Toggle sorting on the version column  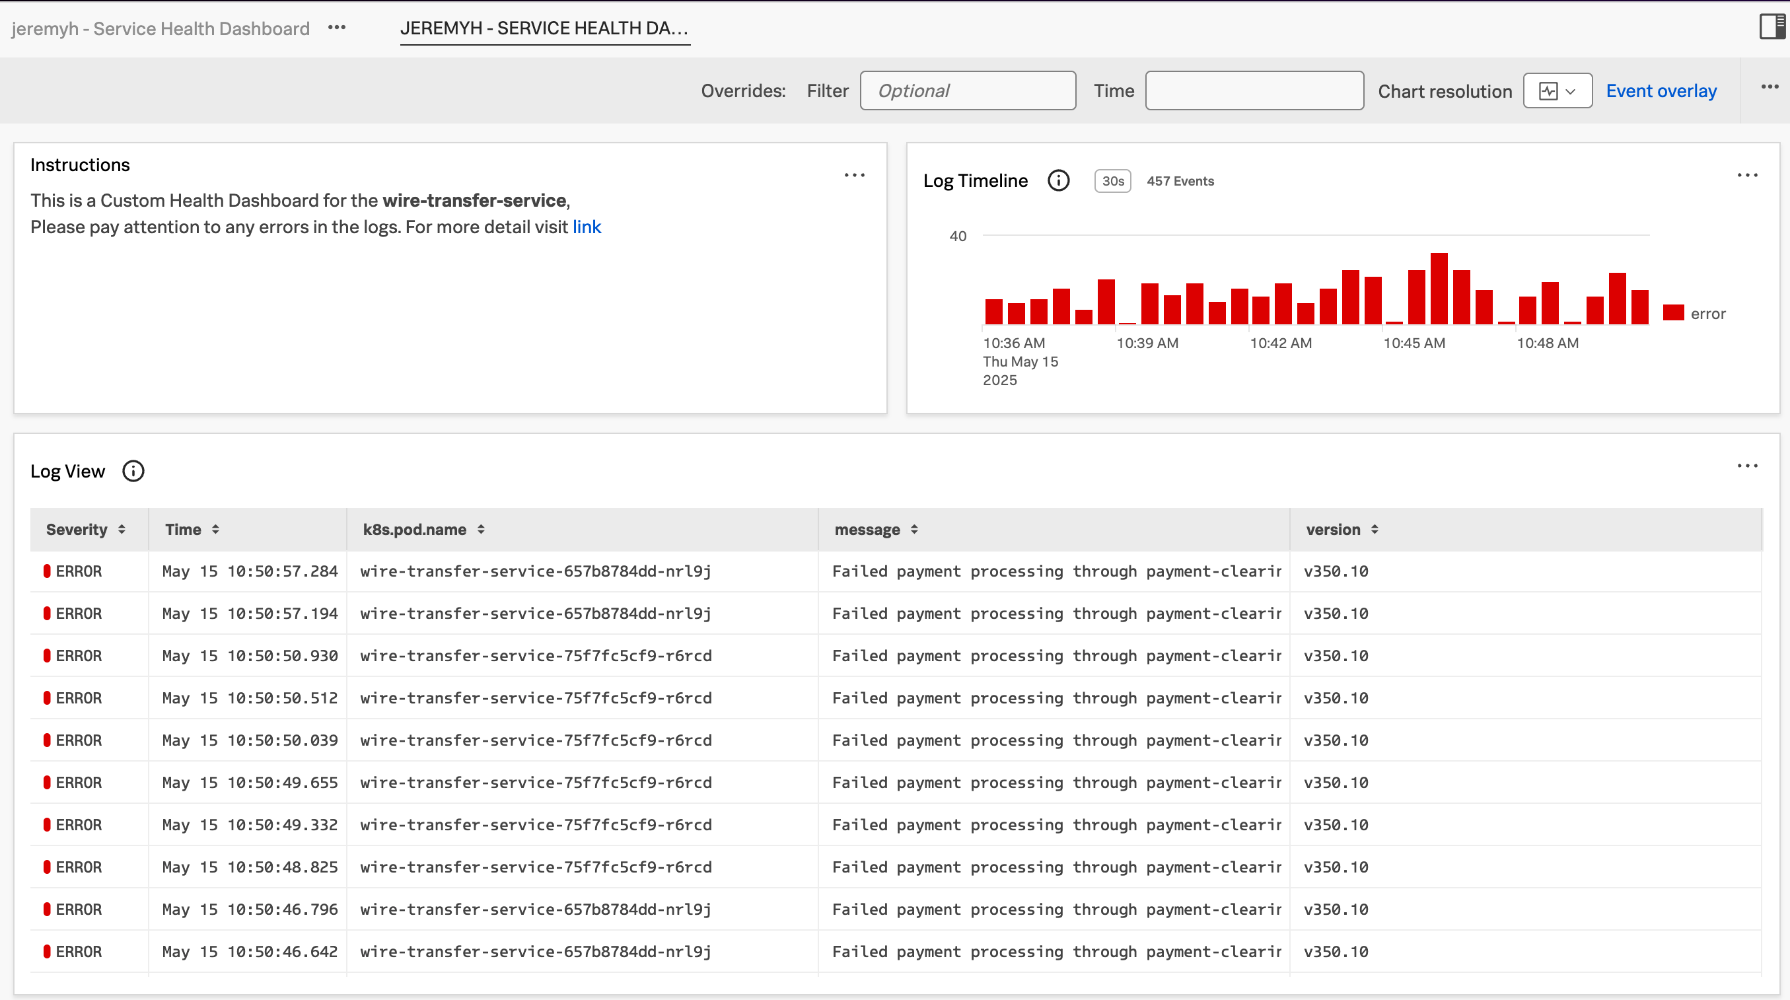tap(1377, 529)
